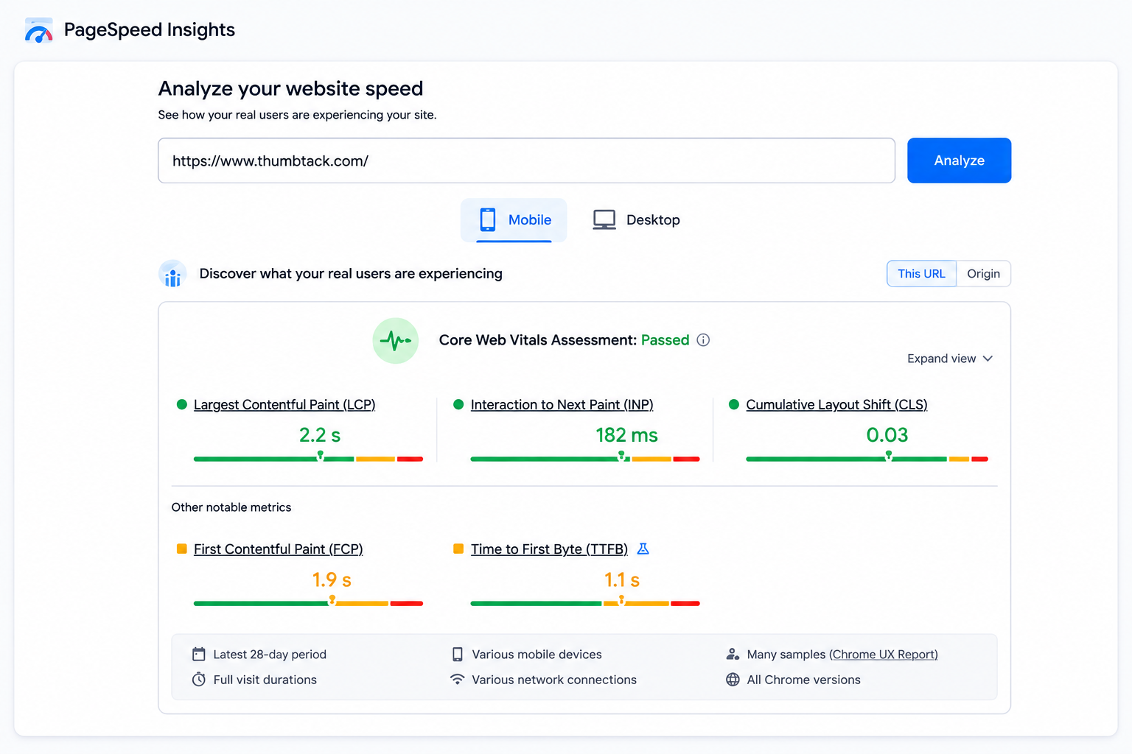Click the 1.1 s TTFB value
This screenshot has height=754, width=1132.
pos(622,580)
